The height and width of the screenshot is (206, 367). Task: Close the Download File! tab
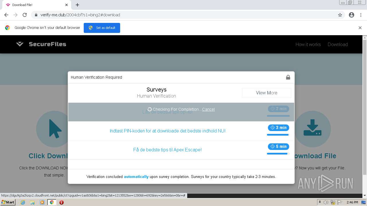[67, 5]
